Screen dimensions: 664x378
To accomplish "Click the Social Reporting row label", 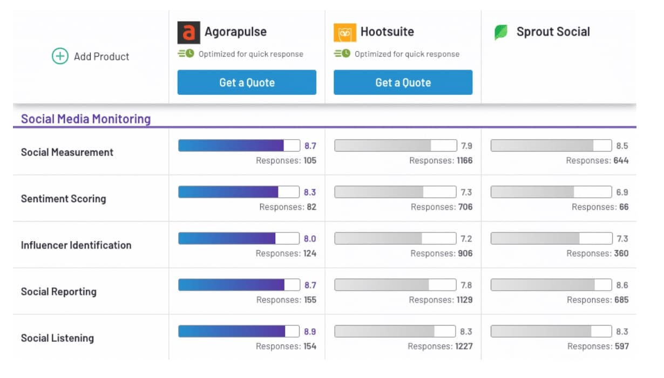I will tap(59, 292).
